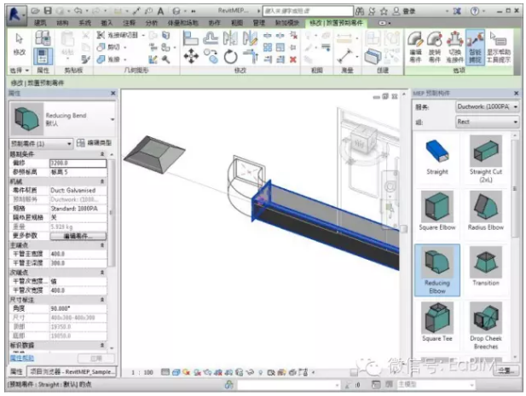Click the 旋转零件 ribbon icon
Screen dimensions: 526x396
click(x=435, y=47)
